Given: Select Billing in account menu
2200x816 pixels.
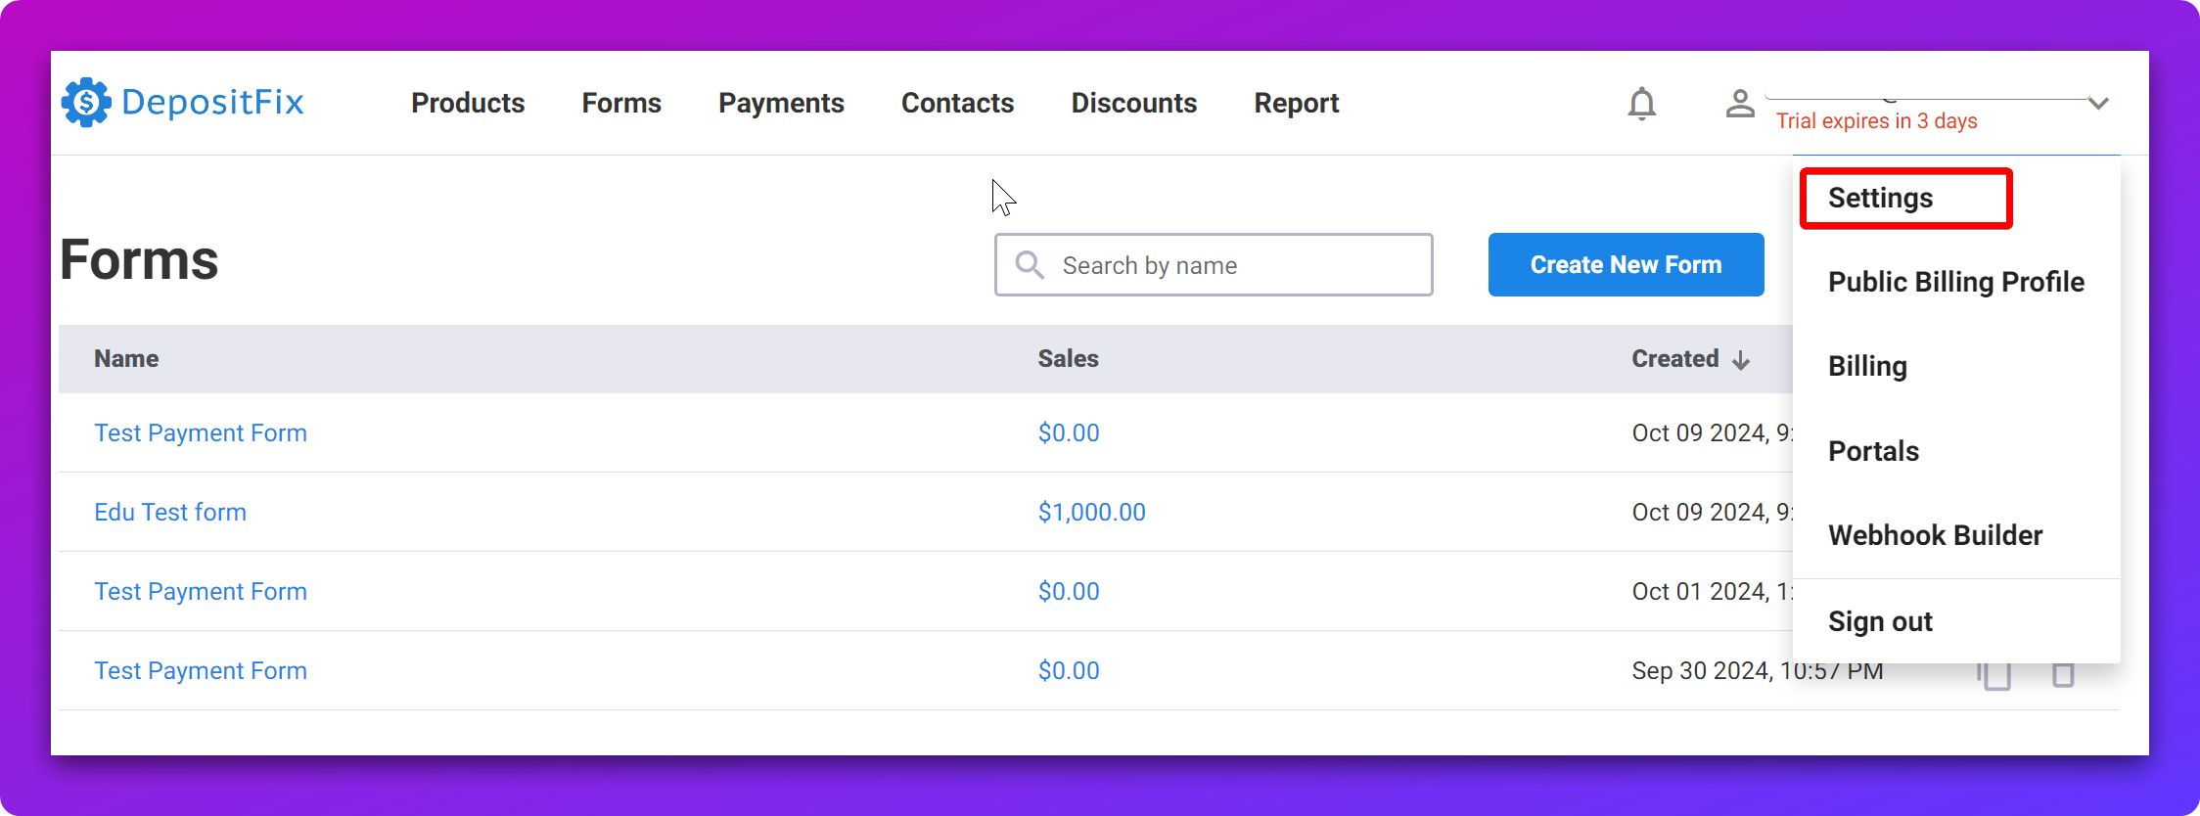Looking at the screenshot, I should pyautogui.click(x=1867, y=366).
